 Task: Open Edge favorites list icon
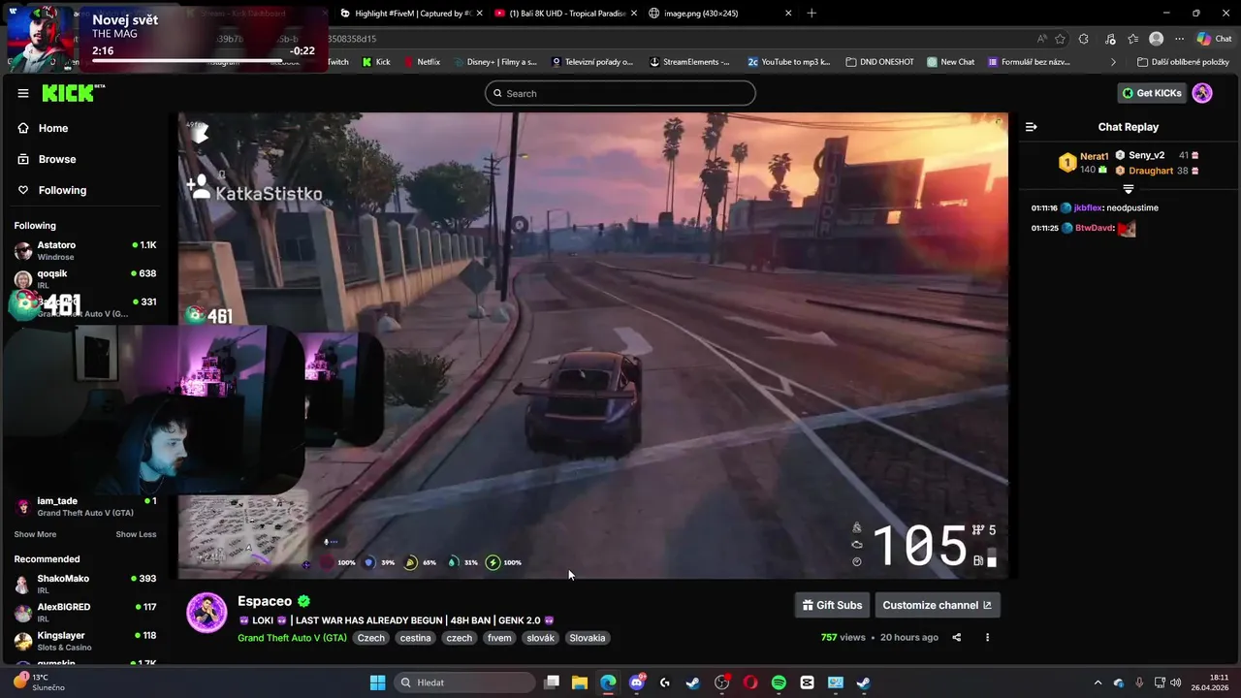coord(1132,39)
